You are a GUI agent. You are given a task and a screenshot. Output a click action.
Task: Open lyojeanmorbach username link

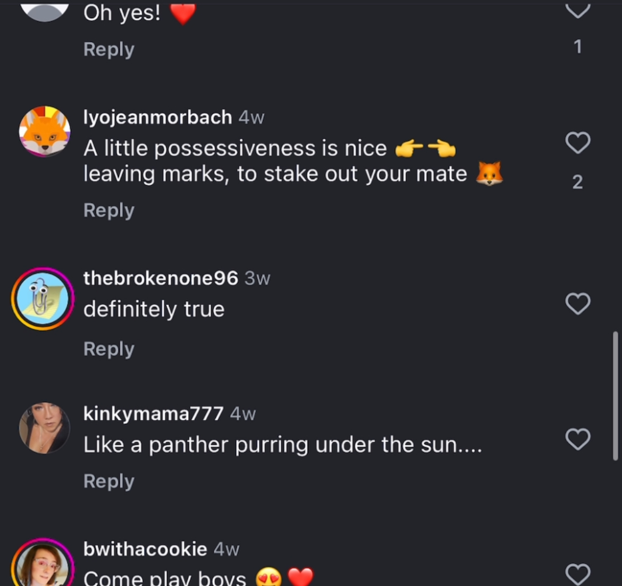coord(157,117)
